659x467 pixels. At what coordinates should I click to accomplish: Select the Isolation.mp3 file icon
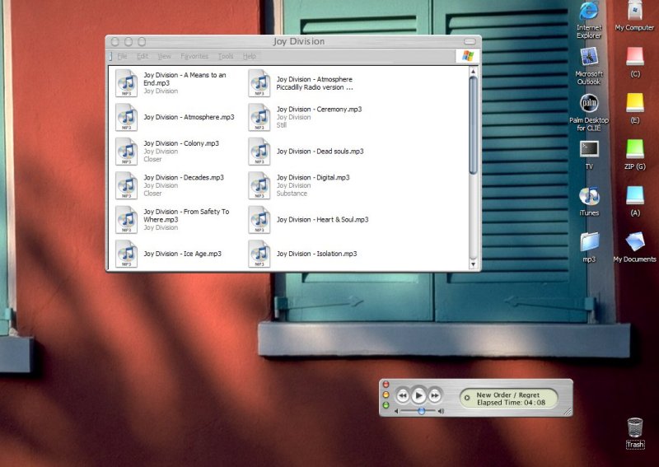pos(259,254)
